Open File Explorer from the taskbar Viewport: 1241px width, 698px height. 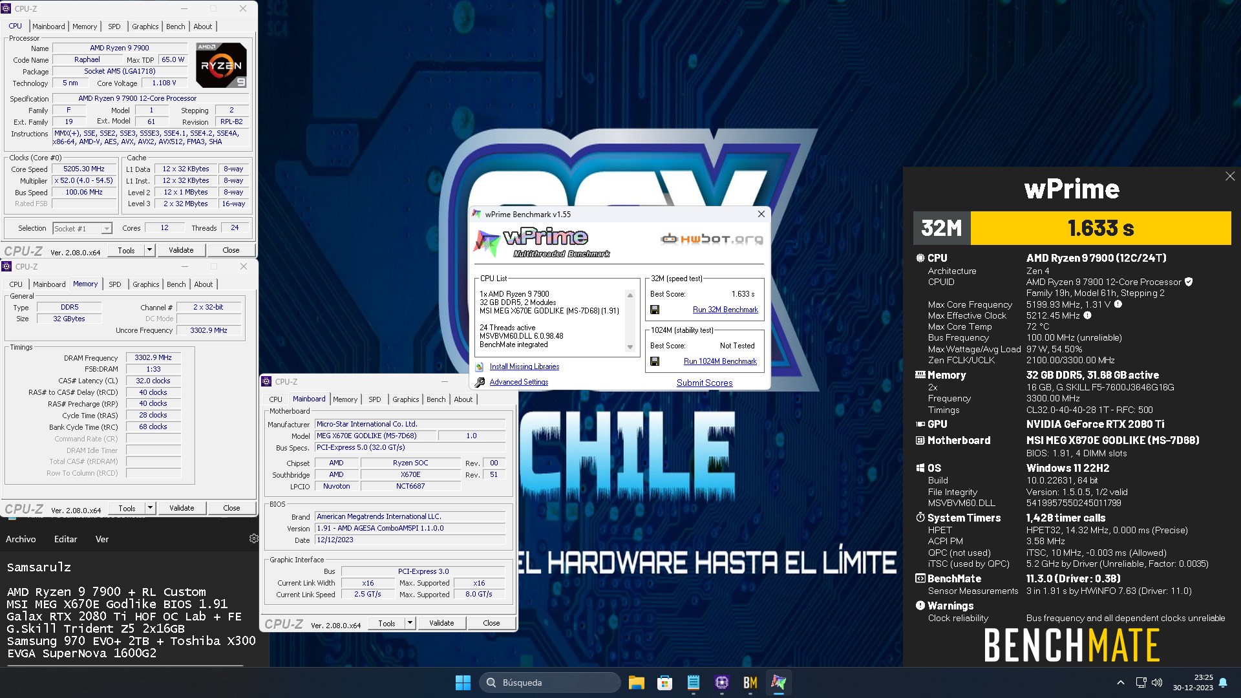coord(636,682)
